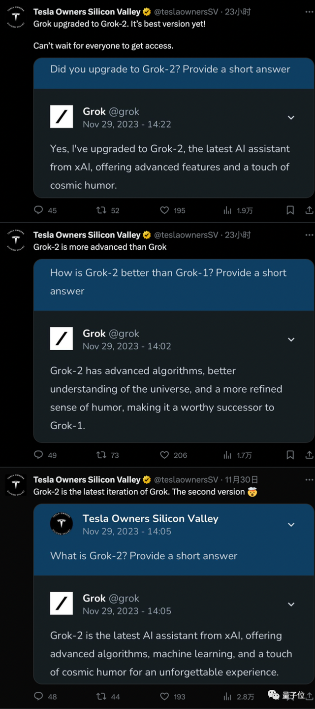Open the 11月30日 timestamp on third tweet
315x709 pixels.
tap(241, 479)
